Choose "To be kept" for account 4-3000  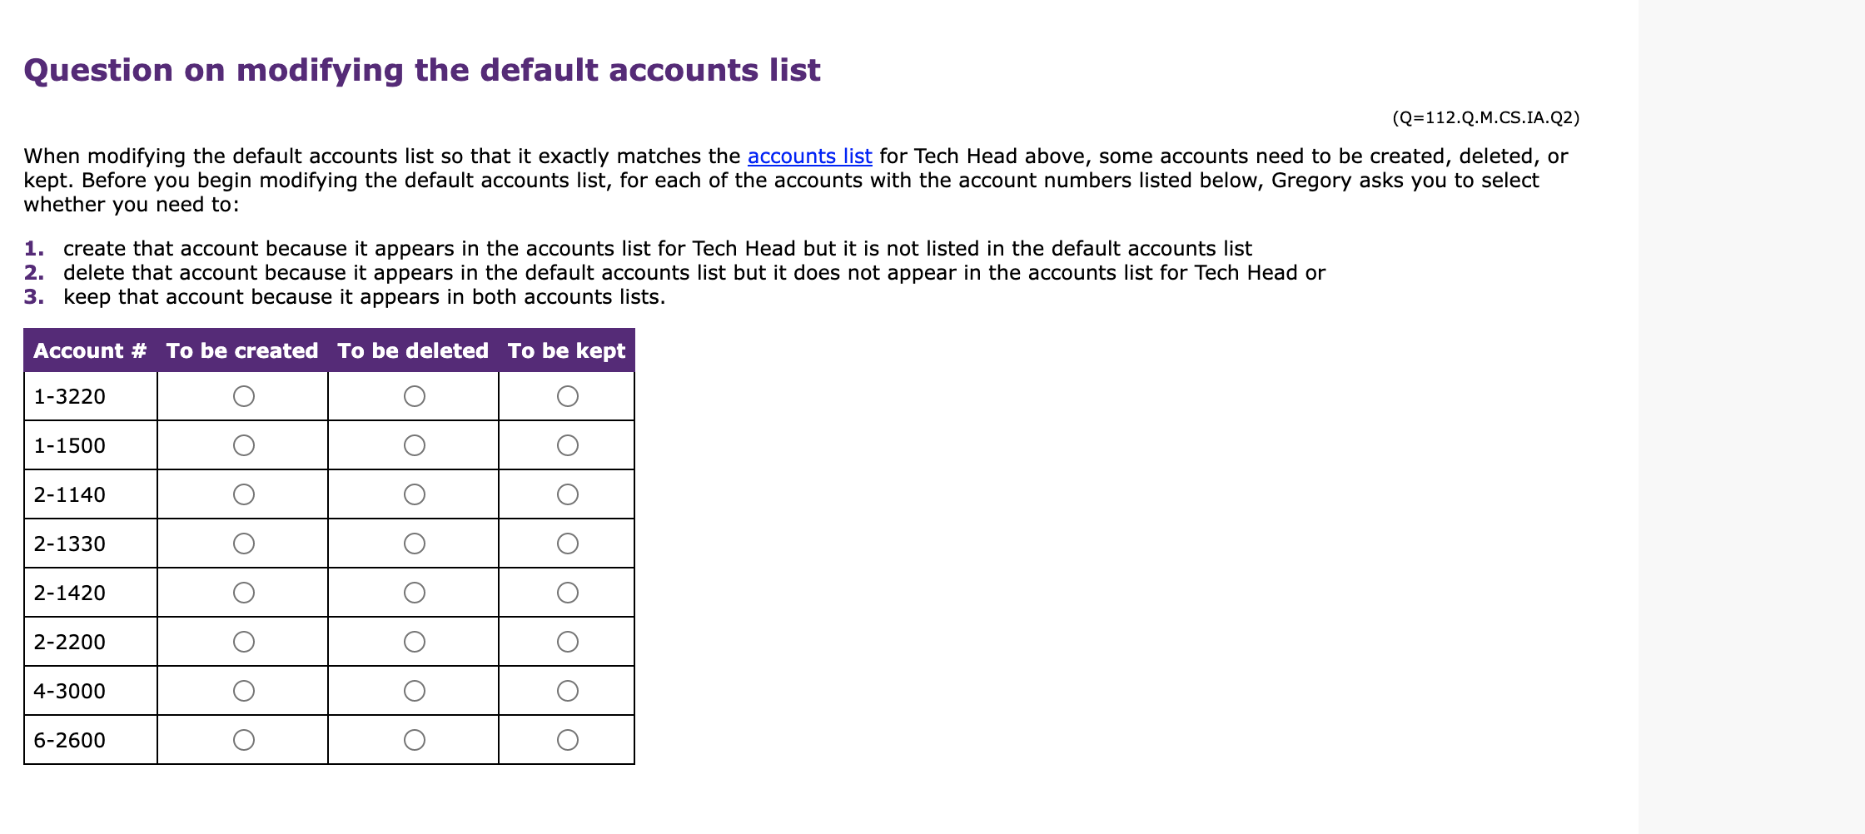tap(568, 691)
